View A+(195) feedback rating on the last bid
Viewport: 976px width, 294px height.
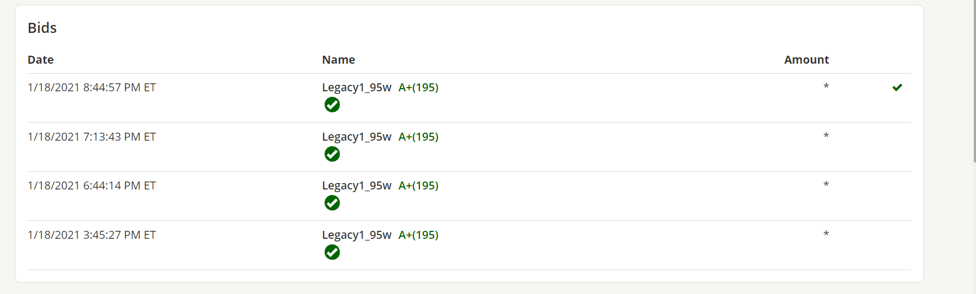(418, 235)
